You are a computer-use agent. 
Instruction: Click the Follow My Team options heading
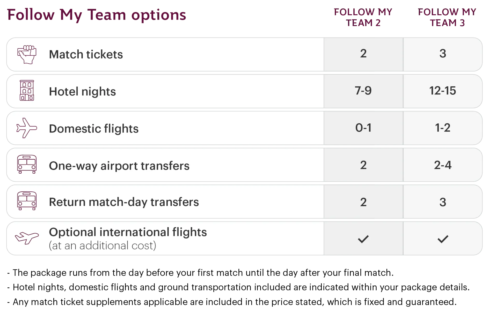[96, 15]
